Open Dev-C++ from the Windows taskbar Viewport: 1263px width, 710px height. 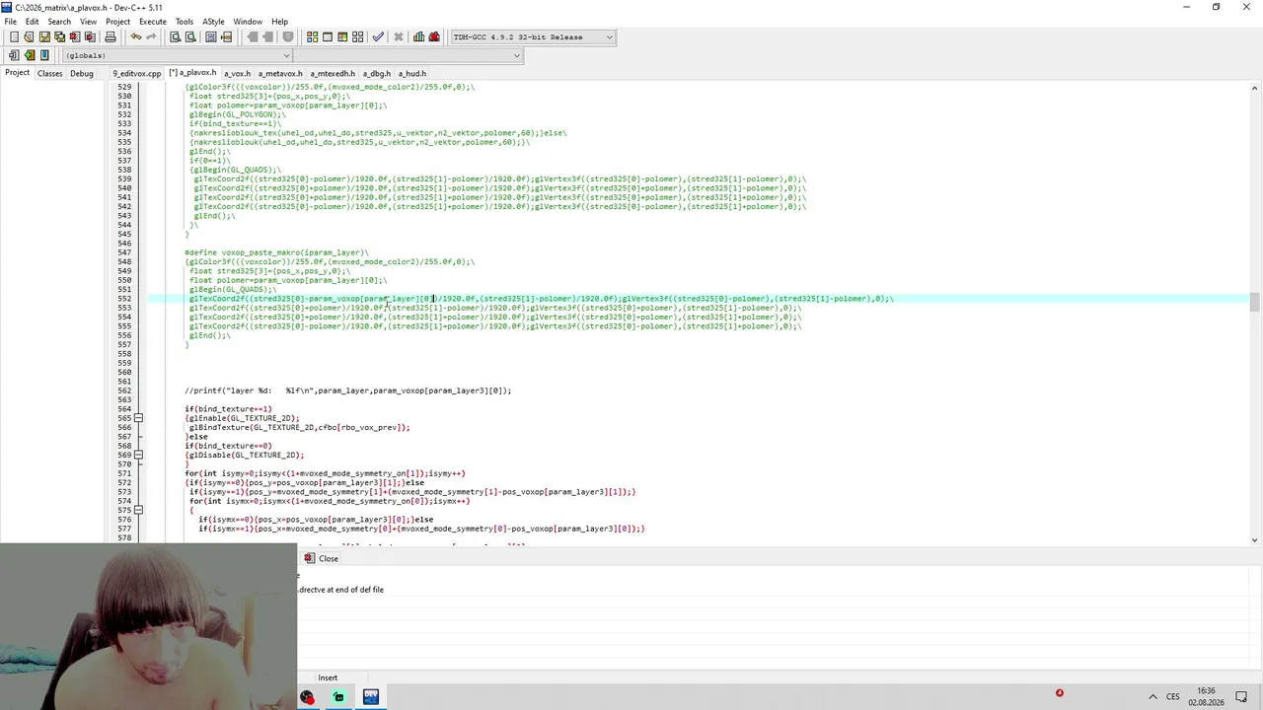tap(371, 696)
